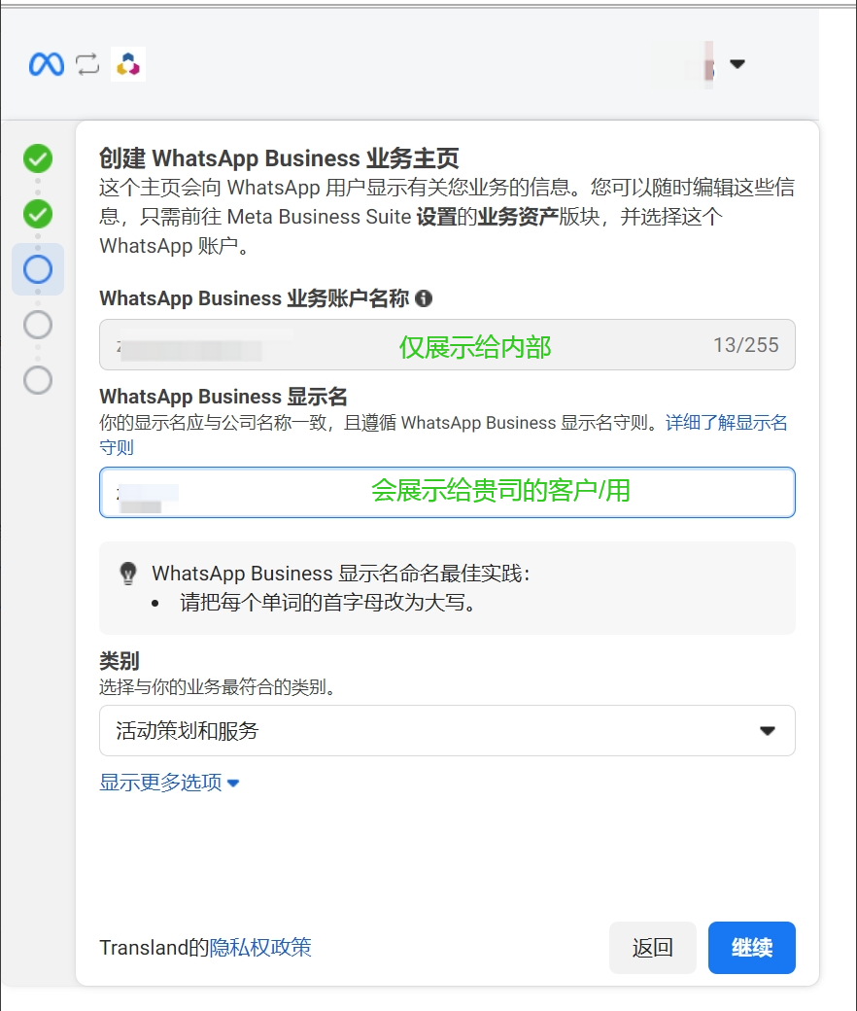857x1011 pixels.
Task: Select the current third step circle
Action: pyautogui.click(x=38, y=269)
